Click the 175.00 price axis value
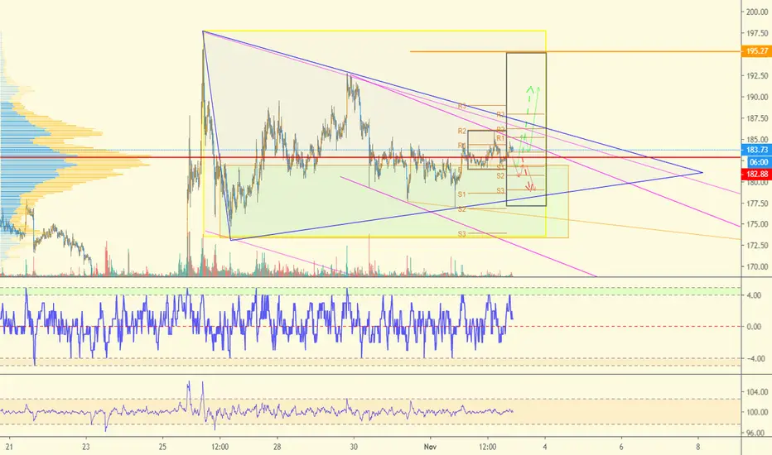This screenshot has height=455, width=772. coord(757,224)
